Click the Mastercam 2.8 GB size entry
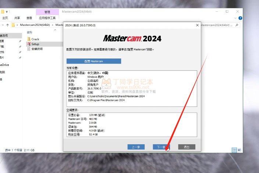259x173 pixels. point(93,123)
